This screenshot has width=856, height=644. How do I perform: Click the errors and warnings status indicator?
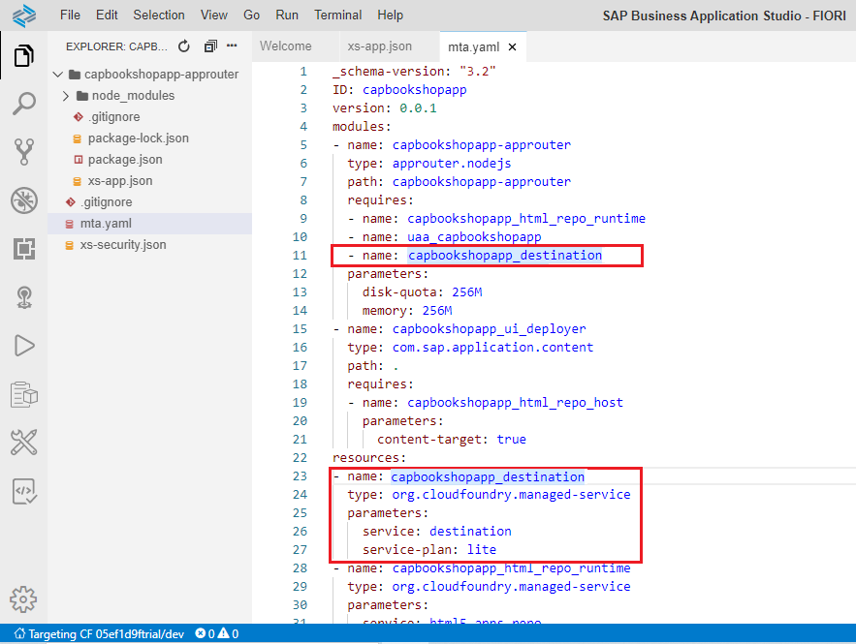point(215,633)
